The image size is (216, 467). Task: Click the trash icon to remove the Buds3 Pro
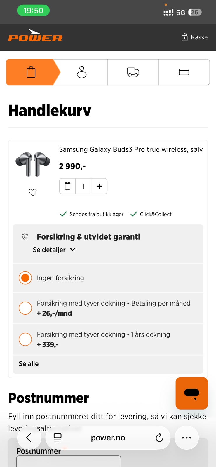pyautogui.click(x=67, y=186)
